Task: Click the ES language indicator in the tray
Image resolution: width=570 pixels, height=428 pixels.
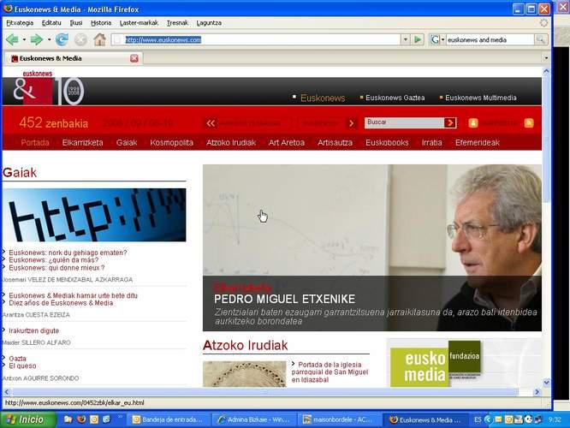Action: (478, 419)
